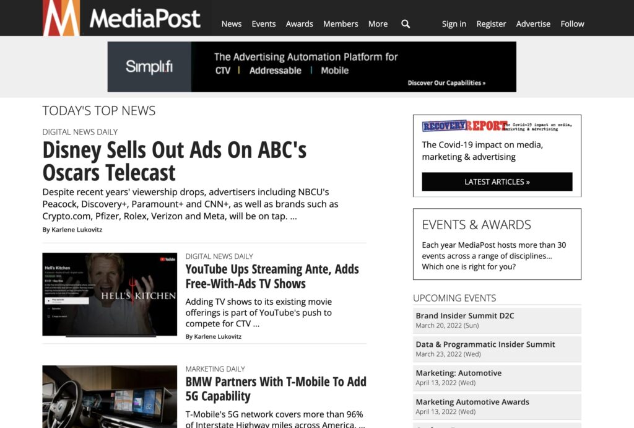Click the LATEST ARTICLES button

496,181
